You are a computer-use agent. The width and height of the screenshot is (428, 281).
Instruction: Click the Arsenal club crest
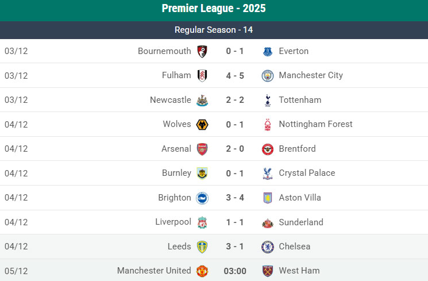click(202, 149)
